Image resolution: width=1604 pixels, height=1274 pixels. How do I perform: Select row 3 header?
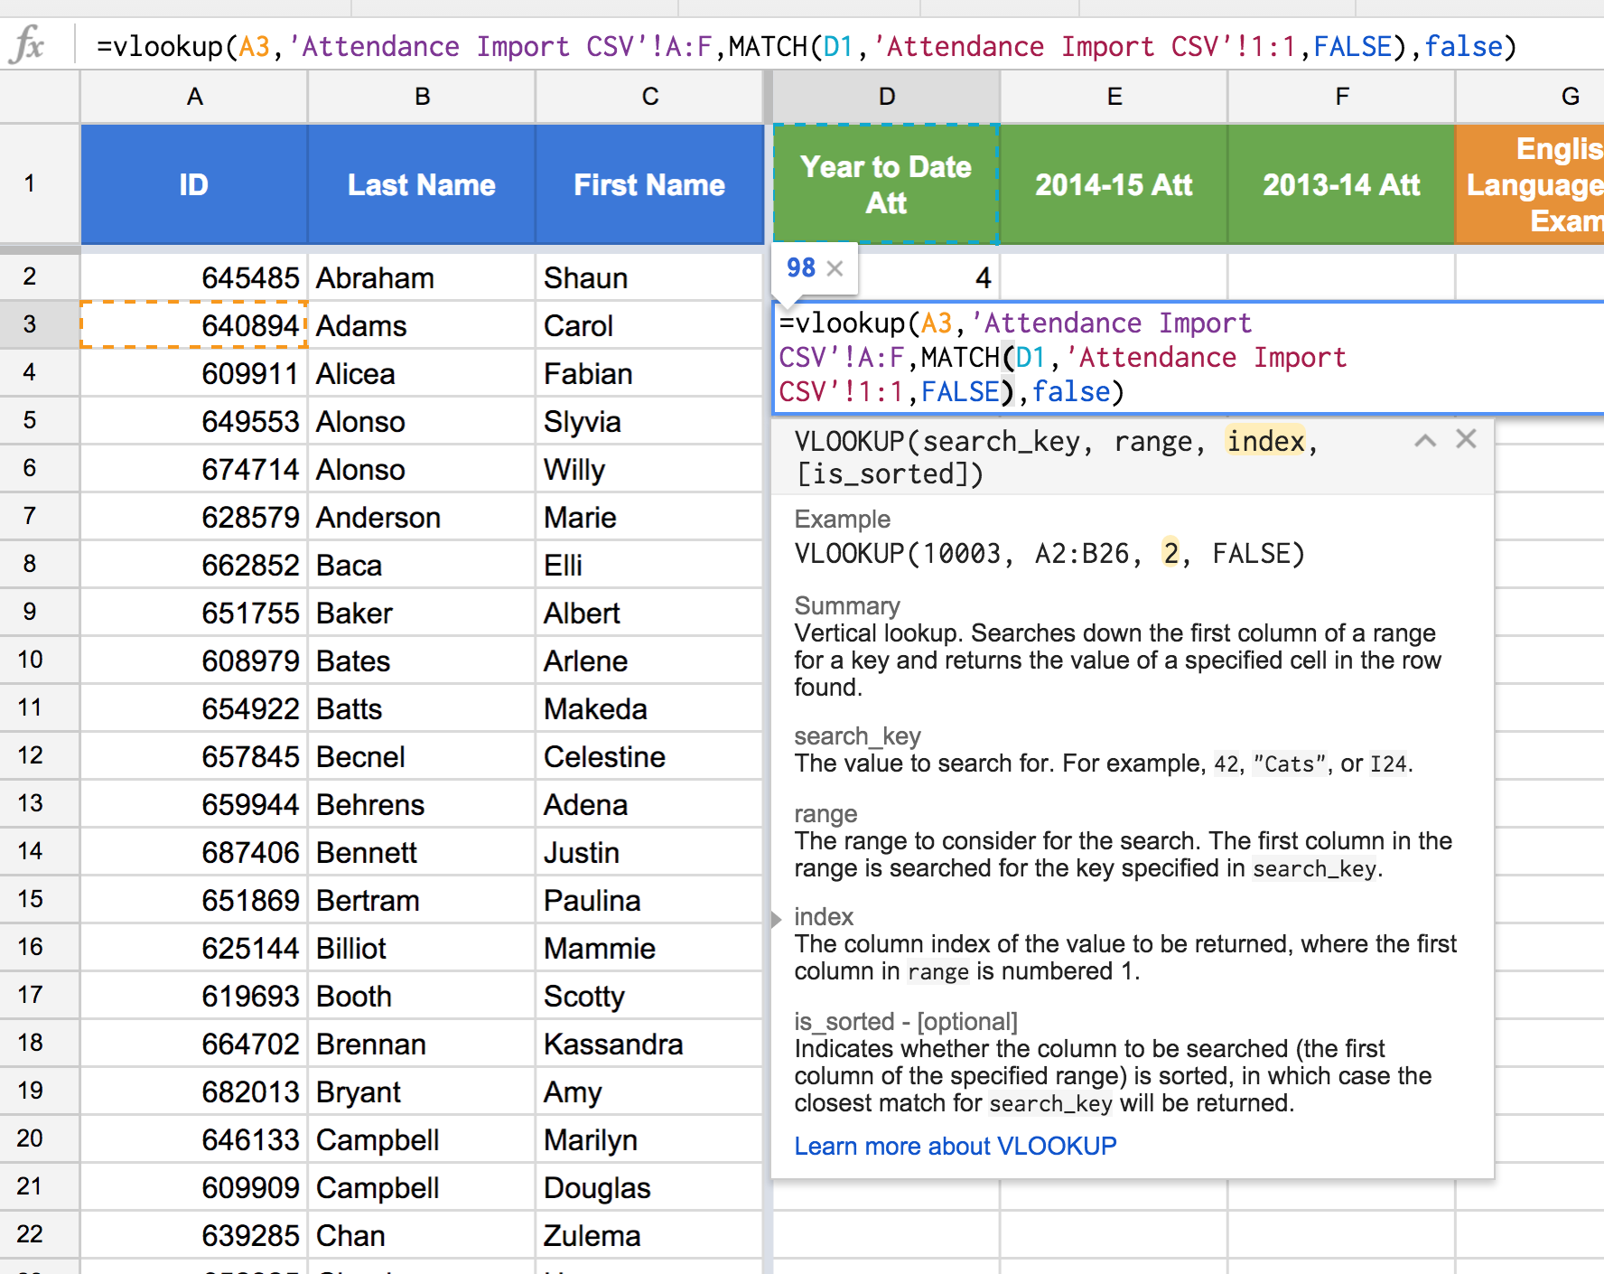click(x=40, y=324)
